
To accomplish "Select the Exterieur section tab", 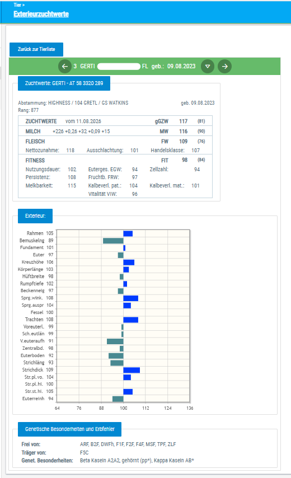I will (35, 216).
